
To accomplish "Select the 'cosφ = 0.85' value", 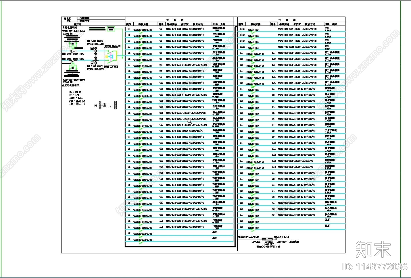I will [76, 98].
